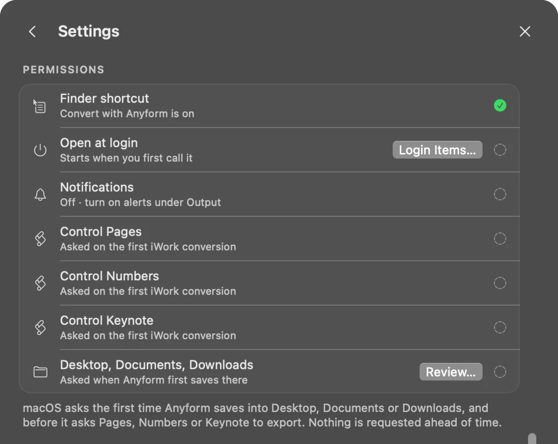This screenshot has height=444, width=558.
Task: Click the Control Pages script icon
Action: [40, 239]
